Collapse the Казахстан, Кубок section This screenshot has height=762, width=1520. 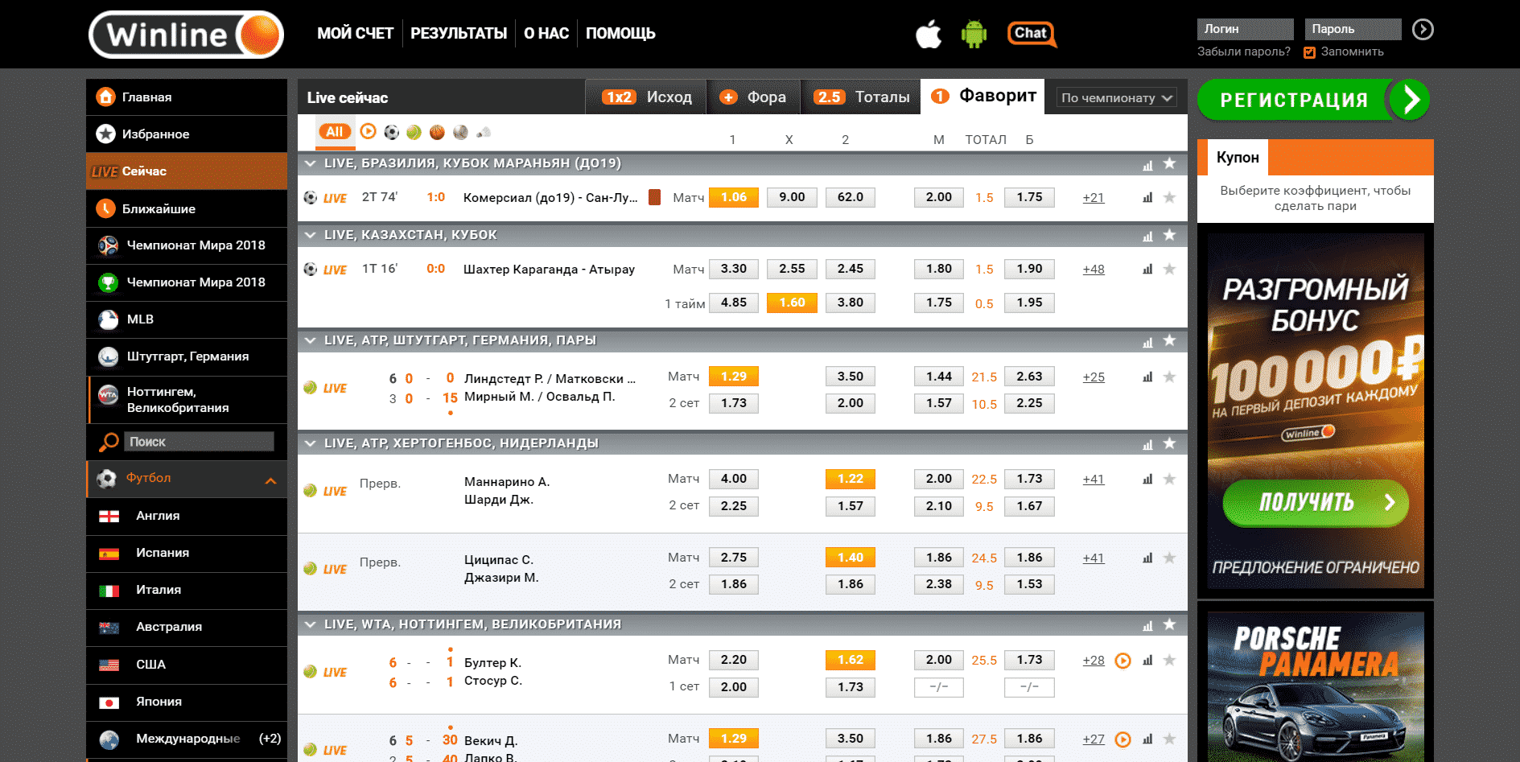point(310,235)
